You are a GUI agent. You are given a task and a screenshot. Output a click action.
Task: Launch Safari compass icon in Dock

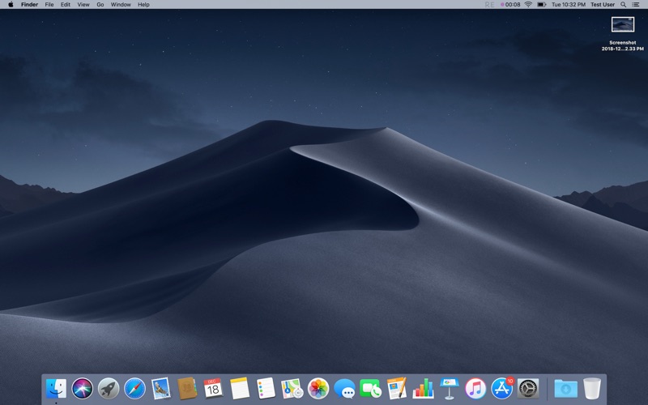point(134,389)
